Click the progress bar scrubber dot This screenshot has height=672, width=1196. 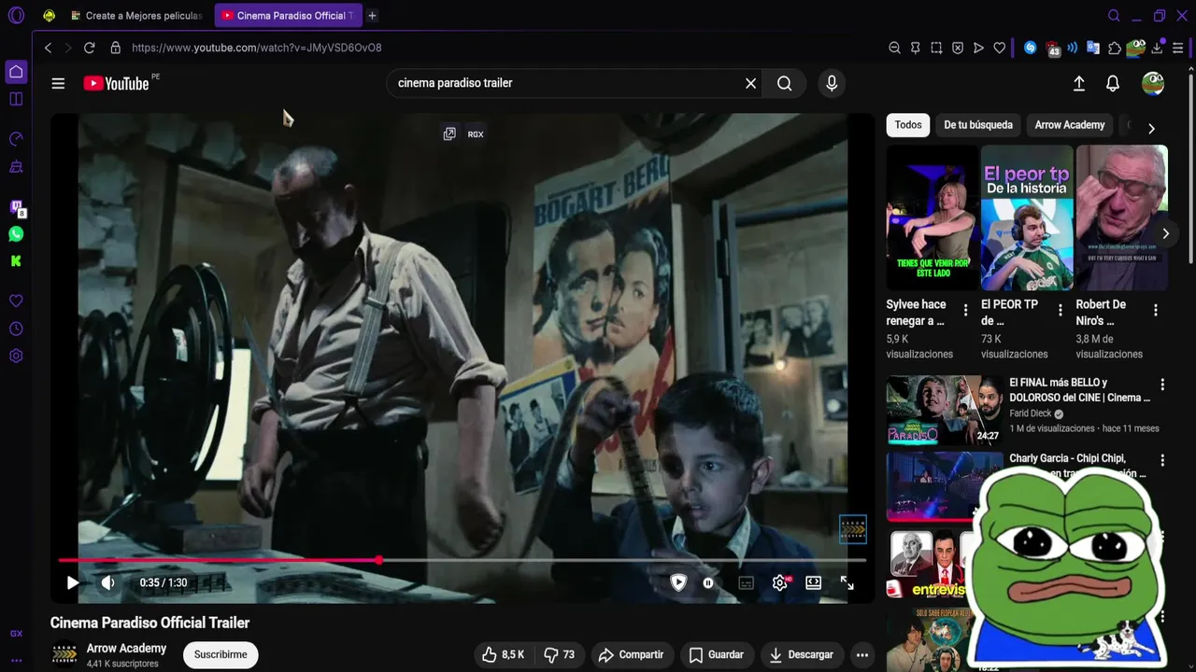[379, 560]
